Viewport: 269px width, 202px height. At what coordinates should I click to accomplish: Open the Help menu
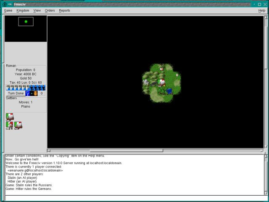click(x=262, y=11)
